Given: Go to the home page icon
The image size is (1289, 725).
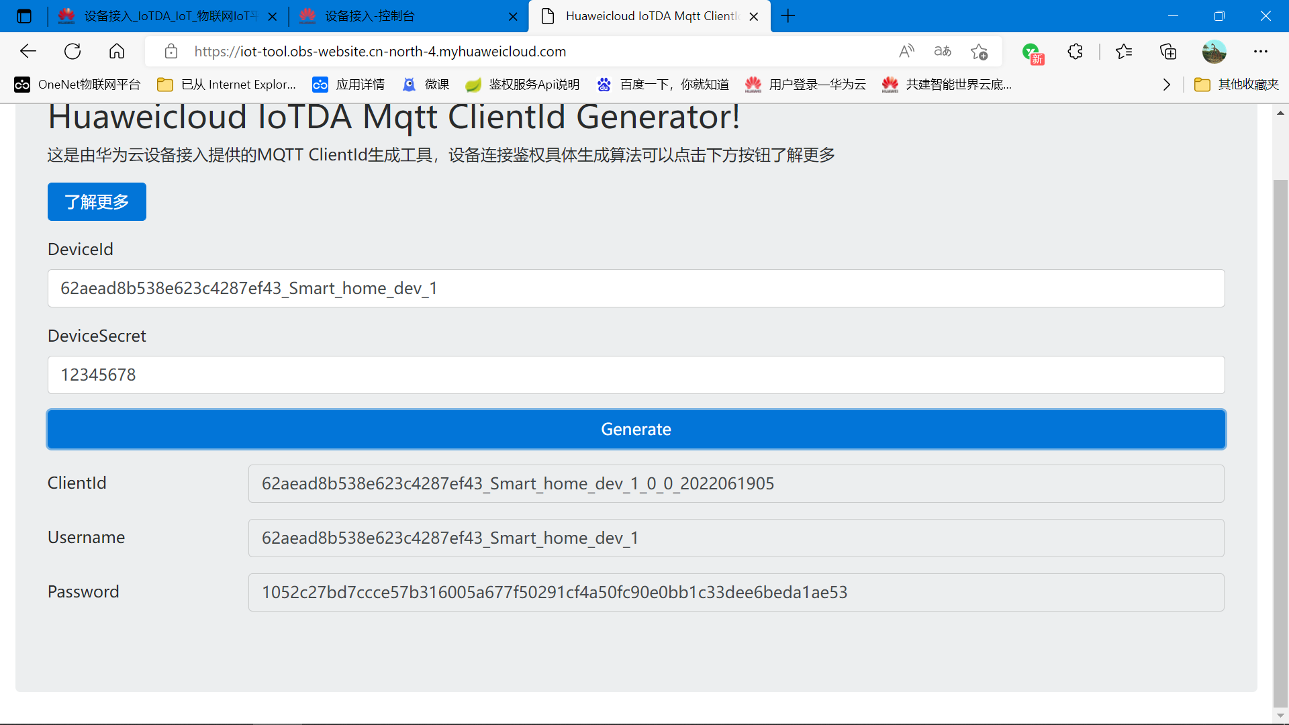Looking at the screenshot, I should [x=117, y=51].
